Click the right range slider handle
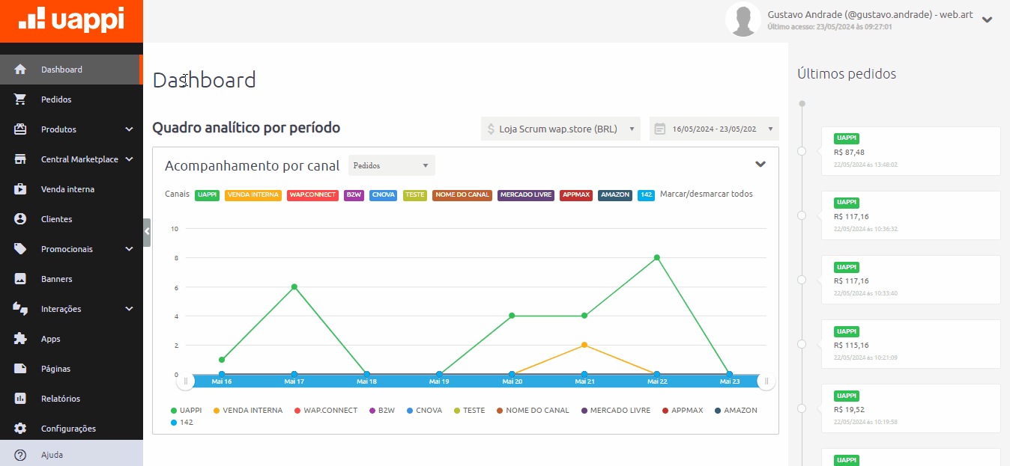Screen dimensions: 1010x466 tap(766, 381)
